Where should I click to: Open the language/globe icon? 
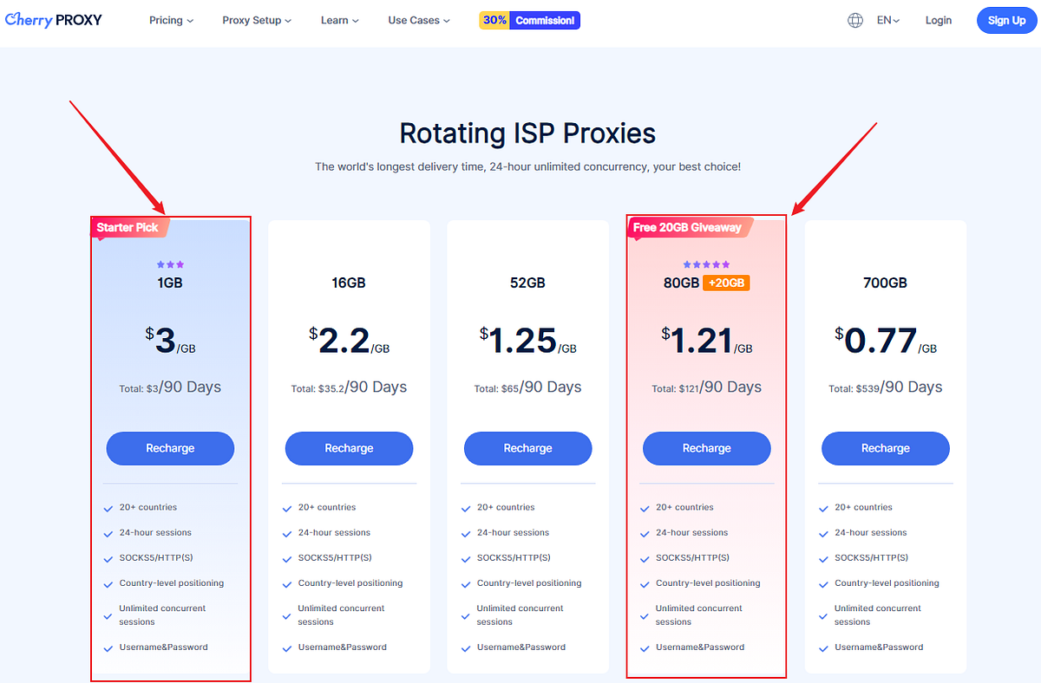855,19
